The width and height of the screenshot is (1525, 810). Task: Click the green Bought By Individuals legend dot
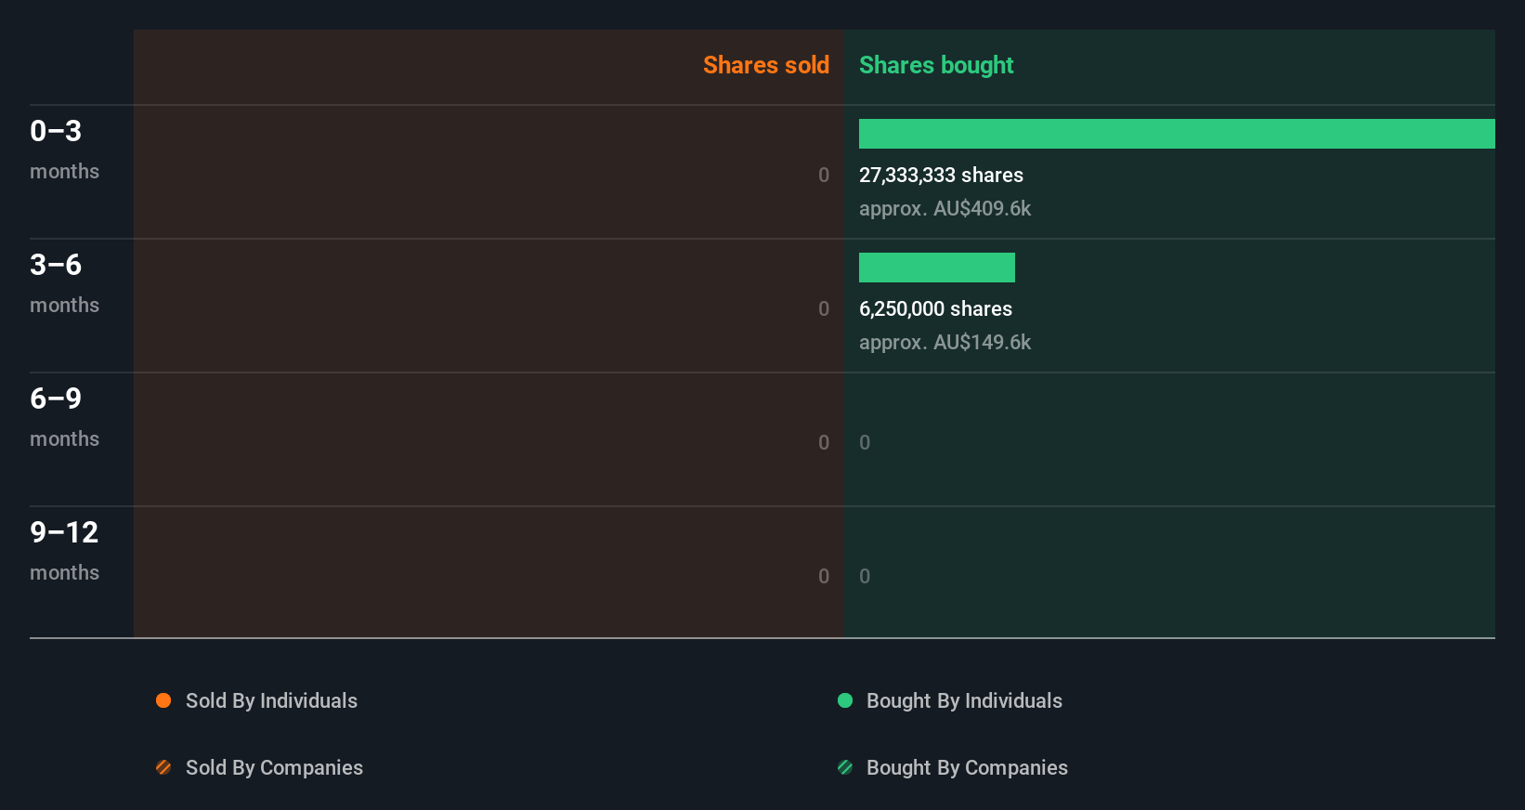pyautogui.click(x=845, y=700)
